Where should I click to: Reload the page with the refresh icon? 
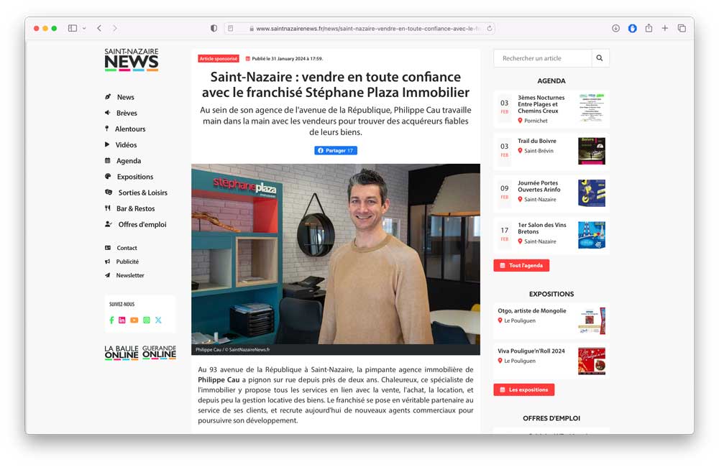pos(489,29)
